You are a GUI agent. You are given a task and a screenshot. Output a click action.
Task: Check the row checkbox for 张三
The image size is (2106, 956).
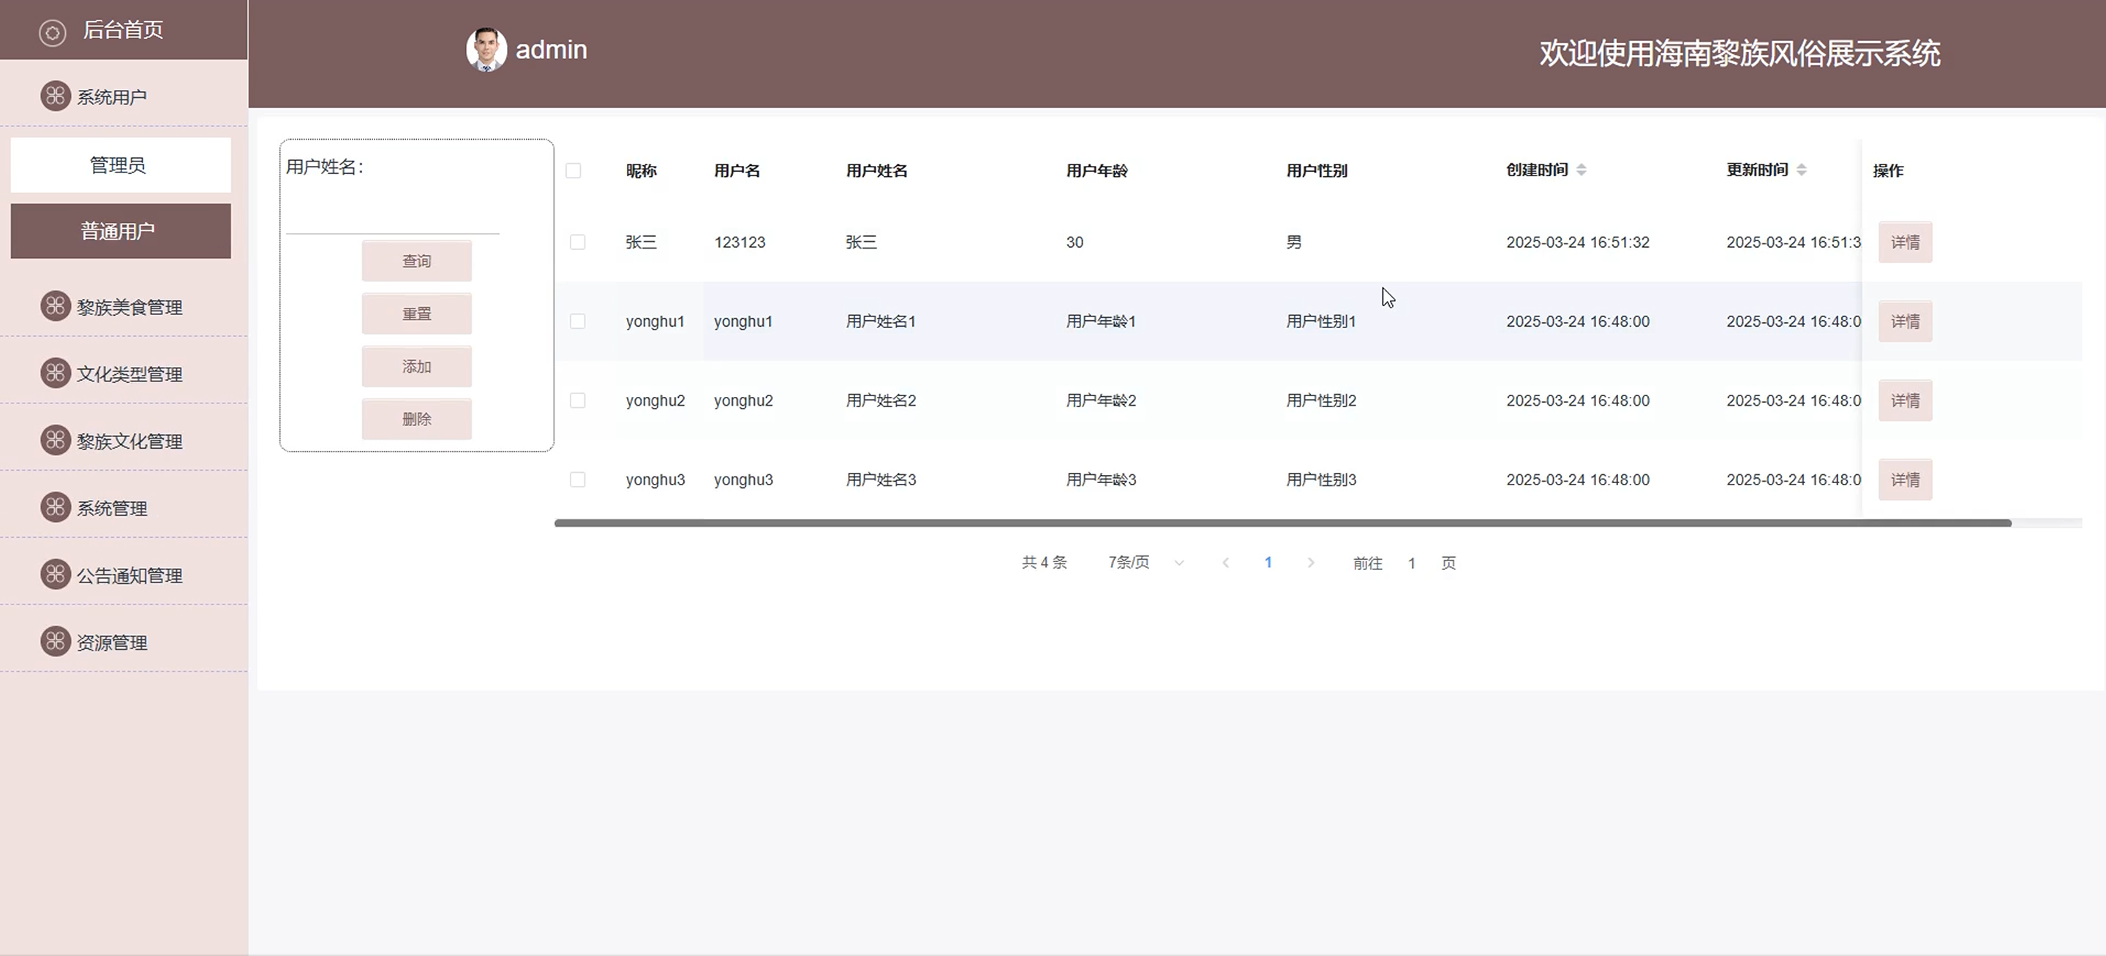point(577,243)
